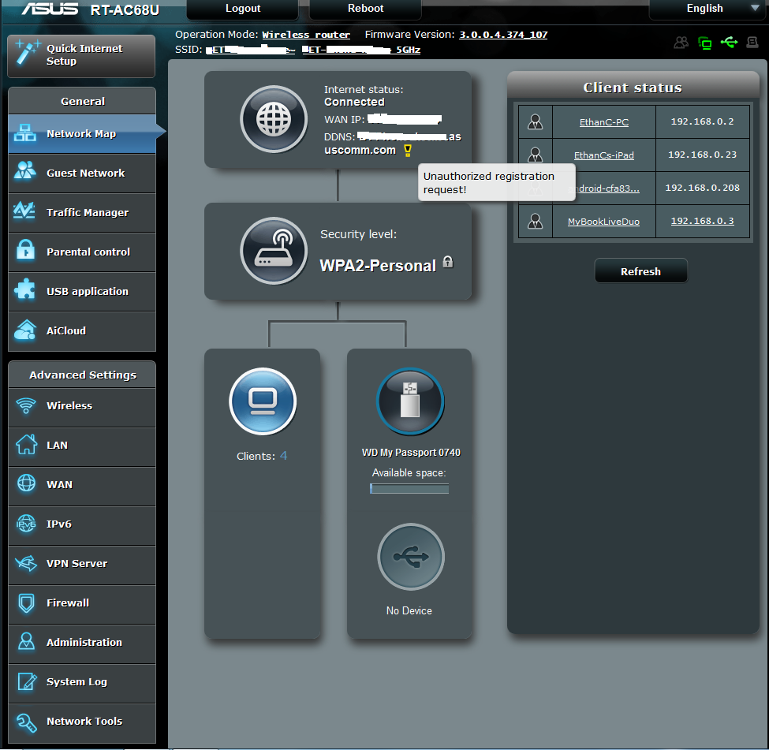Click the green USB status icon in header
The height and width of the screenshot is (750, 769).
(730, 42)
